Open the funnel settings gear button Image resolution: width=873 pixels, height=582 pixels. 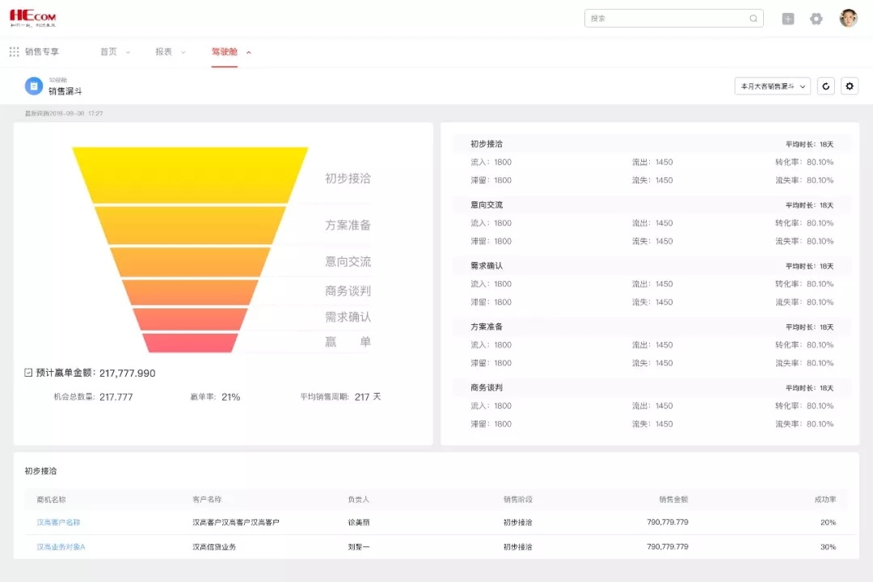(850, 86)
